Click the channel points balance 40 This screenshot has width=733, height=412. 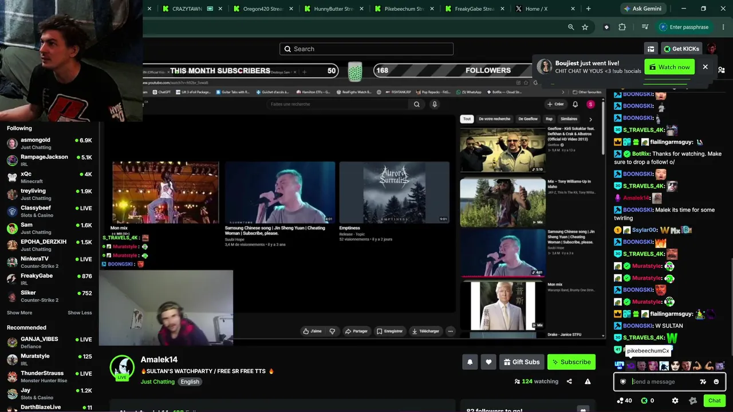(624, 401)
